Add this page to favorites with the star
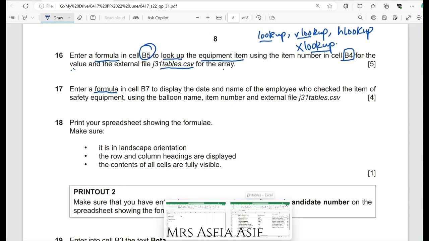The width and height of the screenshot is (429, 241). [330, 6]
